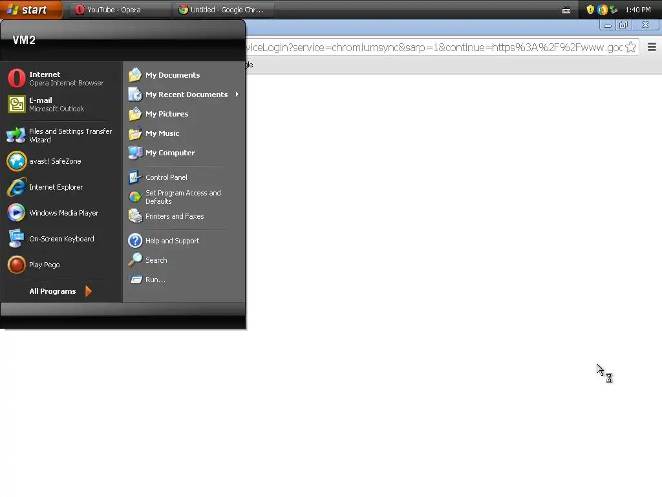662x497 pixels.
Task: Open the Run dialog icon
Action: 136,280
